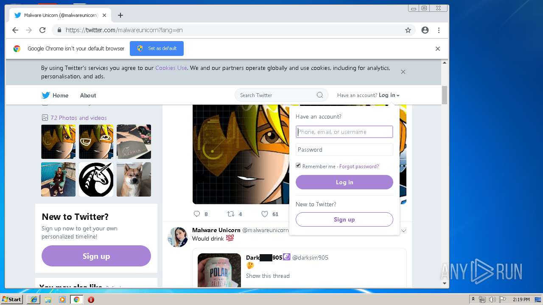The width and height of the screenshot is (543, 305).
Task: Click the Search Twitter box
Action: click(x=281, y=95)
